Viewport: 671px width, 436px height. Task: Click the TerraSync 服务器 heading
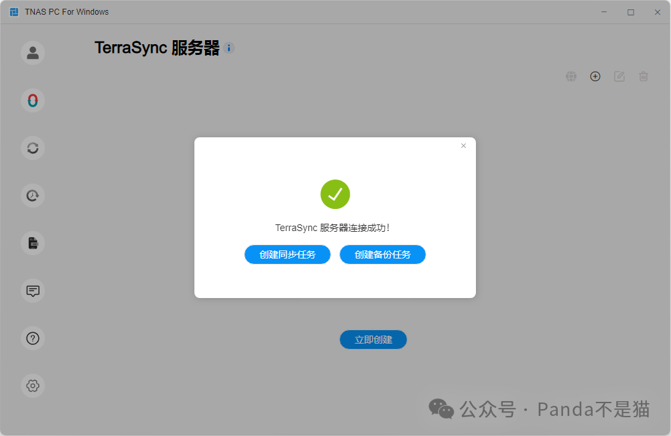[x=157, y=48]
